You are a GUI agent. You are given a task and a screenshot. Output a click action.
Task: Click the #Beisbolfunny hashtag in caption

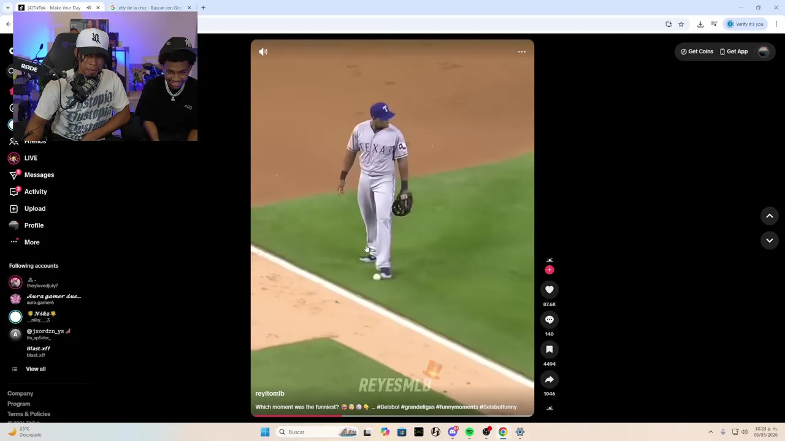pyautogui.click(x=498, y=407)
